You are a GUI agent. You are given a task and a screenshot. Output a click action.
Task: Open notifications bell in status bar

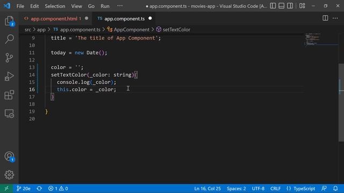coord(335,188)
